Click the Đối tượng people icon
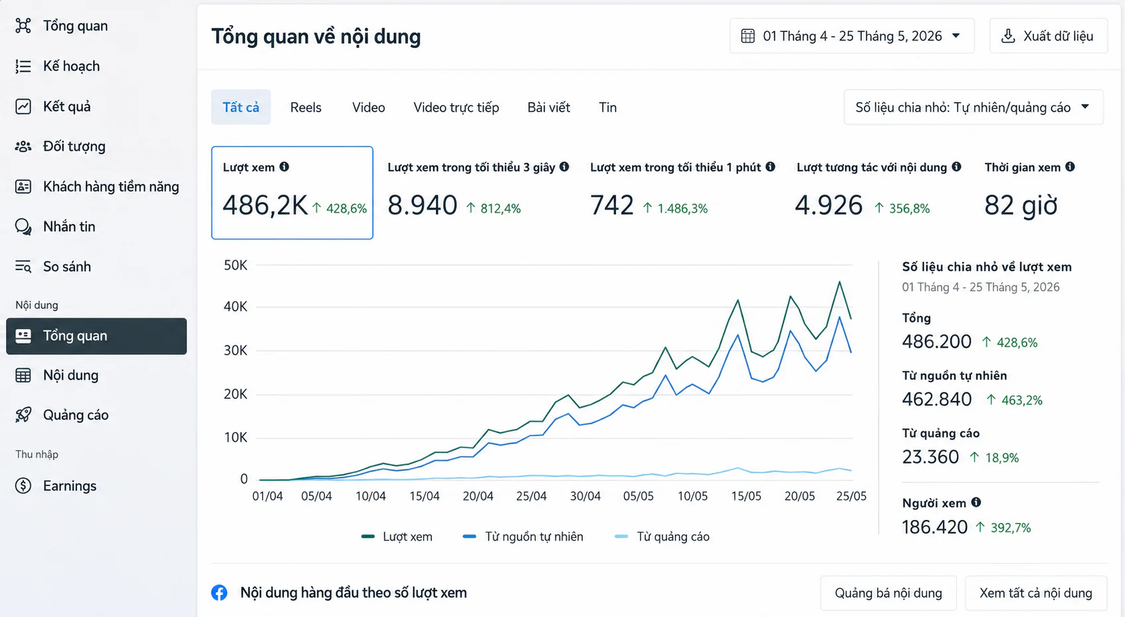The width and height of the screenshot is (1125, 617). pos(23,146)
